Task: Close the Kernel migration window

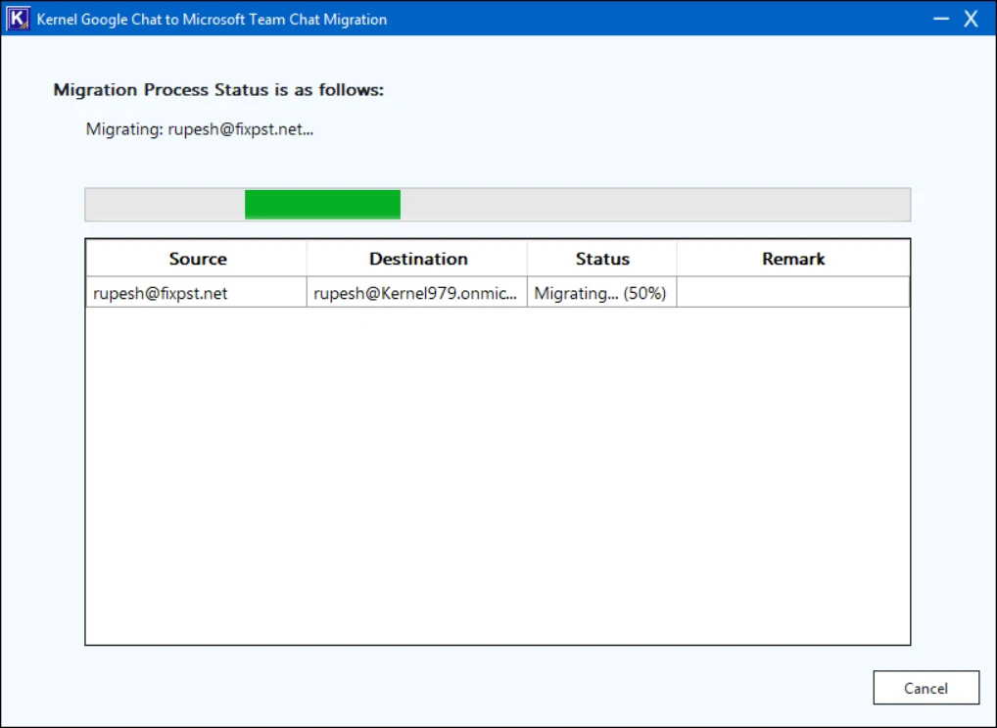Action: [971, 19]
